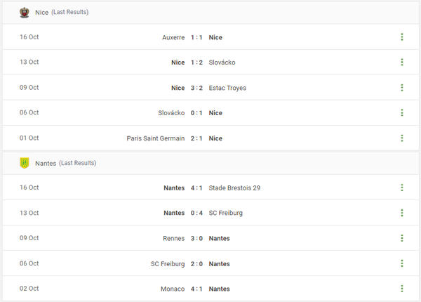Select Auxerre team name in first row
Image resolution: width=421 pixels, height=302 pixels.
pos(173,37)
